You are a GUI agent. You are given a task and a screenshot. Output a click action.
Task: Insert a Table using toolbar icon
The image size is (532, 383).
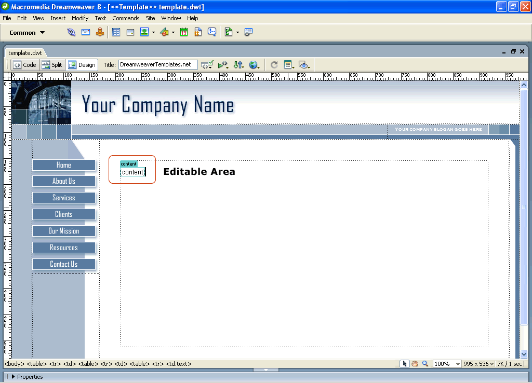pos(116,32)
